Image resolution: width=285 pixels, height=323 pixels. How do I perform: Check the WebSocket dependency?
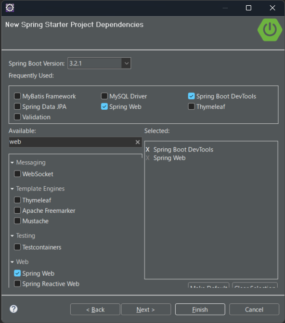(x=17, y=174)
